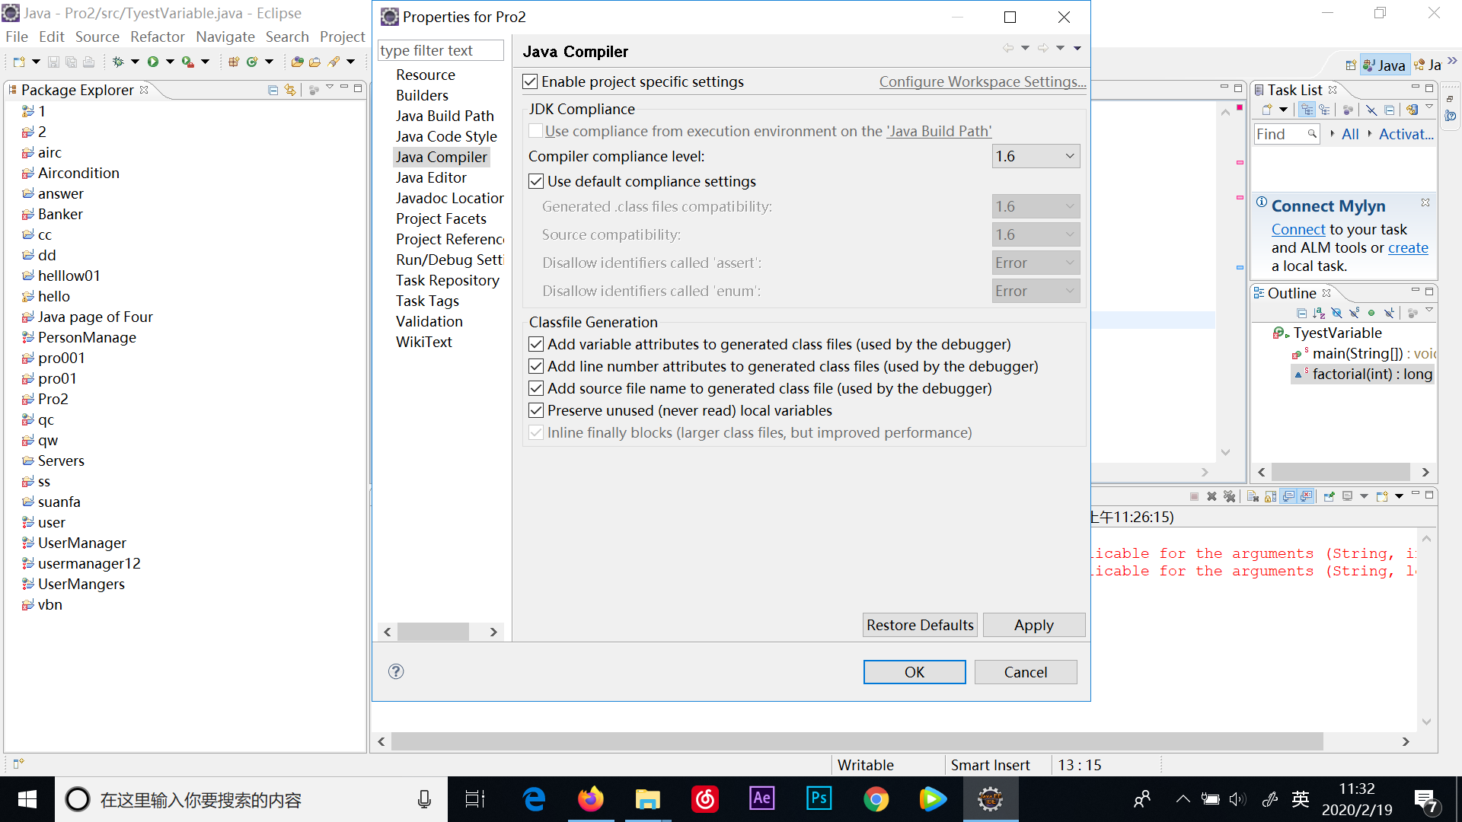
Task: Open the Firefox icon in the taskbar
Action: [590, 799]
